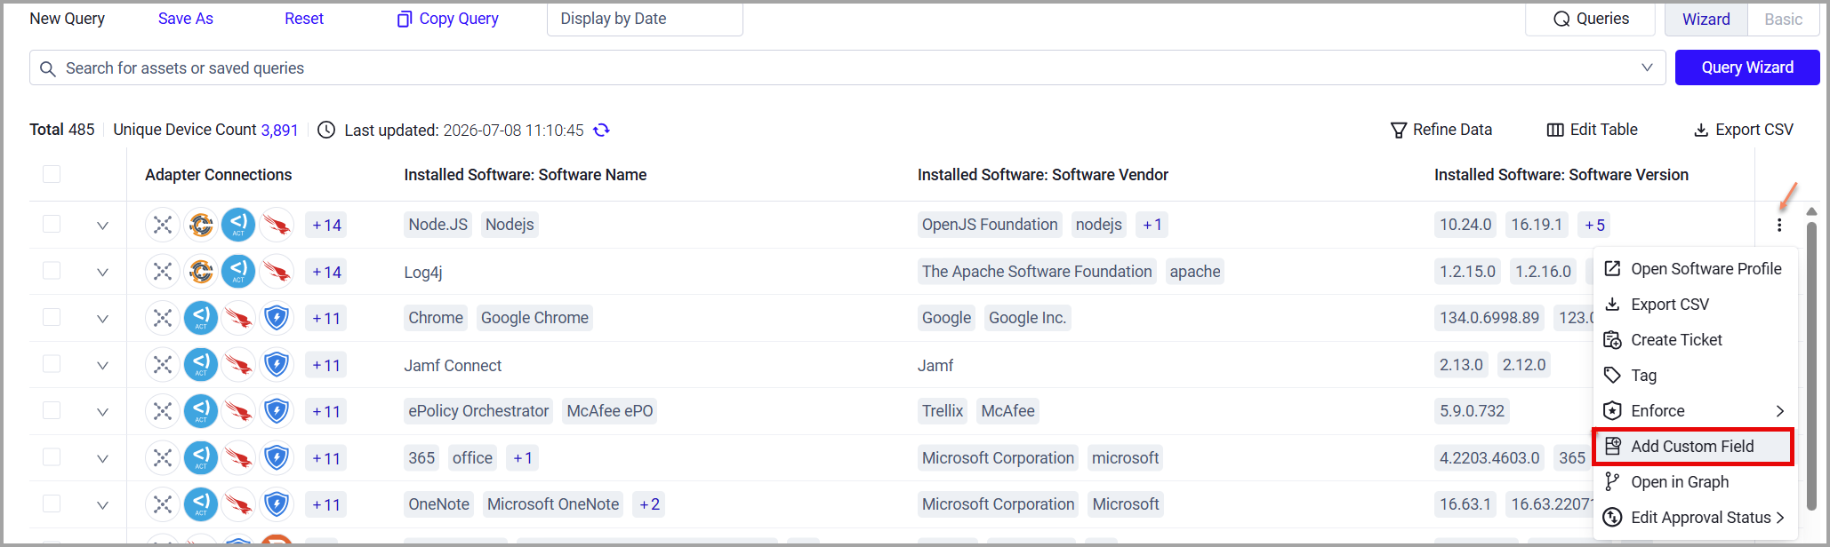
Task: Open the search bar dropdown arrow
Action: [x=1647, y=67]
